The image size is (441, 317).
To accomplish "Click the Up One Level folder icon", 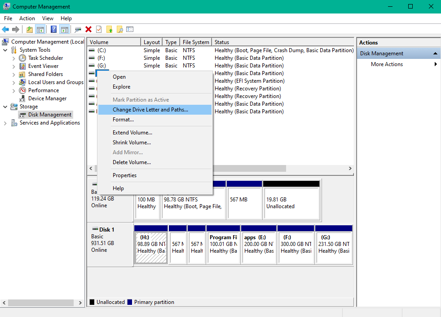I will [x=29, y=30].
